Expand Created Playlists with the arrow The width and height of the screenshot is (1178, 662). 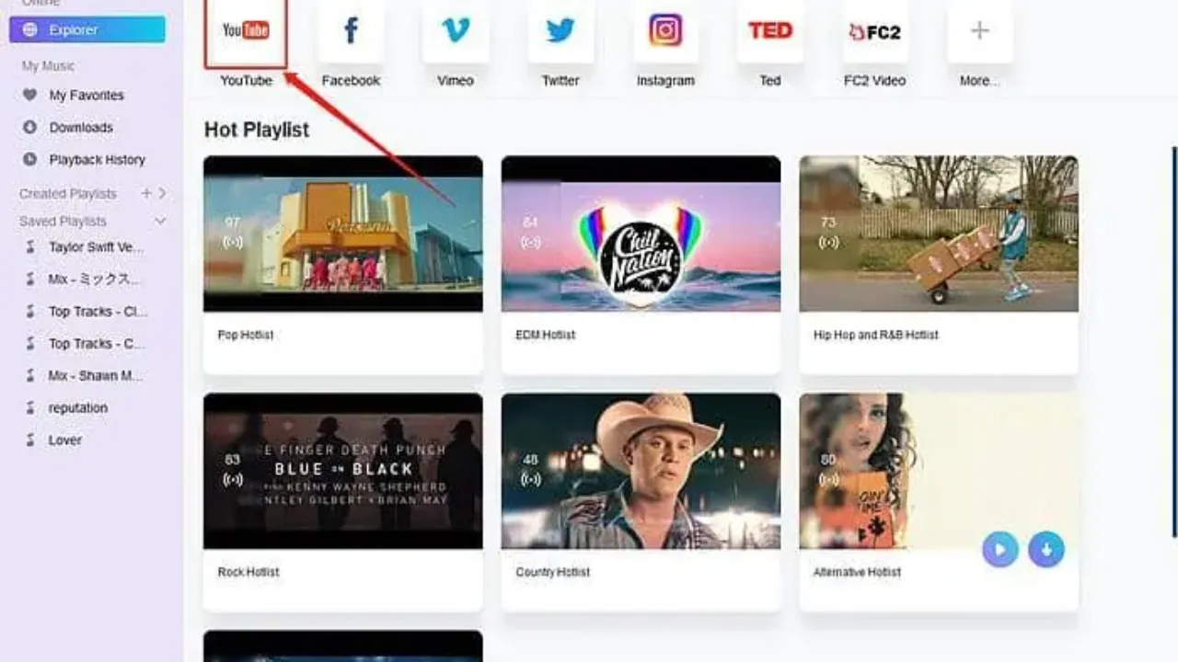162,193
